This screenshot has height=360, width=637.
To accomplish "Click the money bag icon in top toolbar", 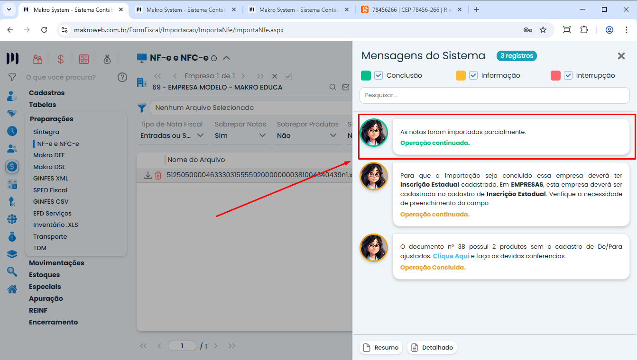I will tap(107, 59).
